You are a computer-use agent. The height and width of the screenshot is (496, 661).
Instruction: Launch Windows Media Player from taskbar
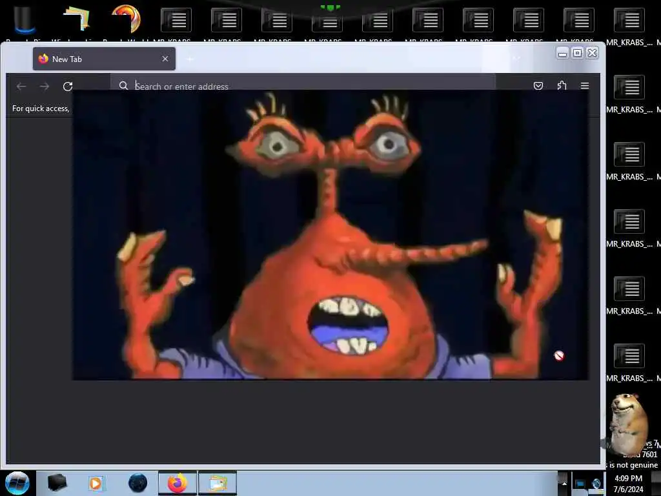tap(96, 483)
